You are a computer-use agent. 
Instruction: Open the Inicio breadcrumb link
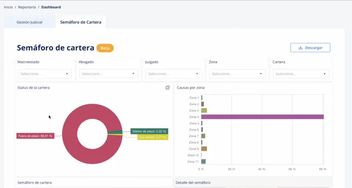(8, 7)
